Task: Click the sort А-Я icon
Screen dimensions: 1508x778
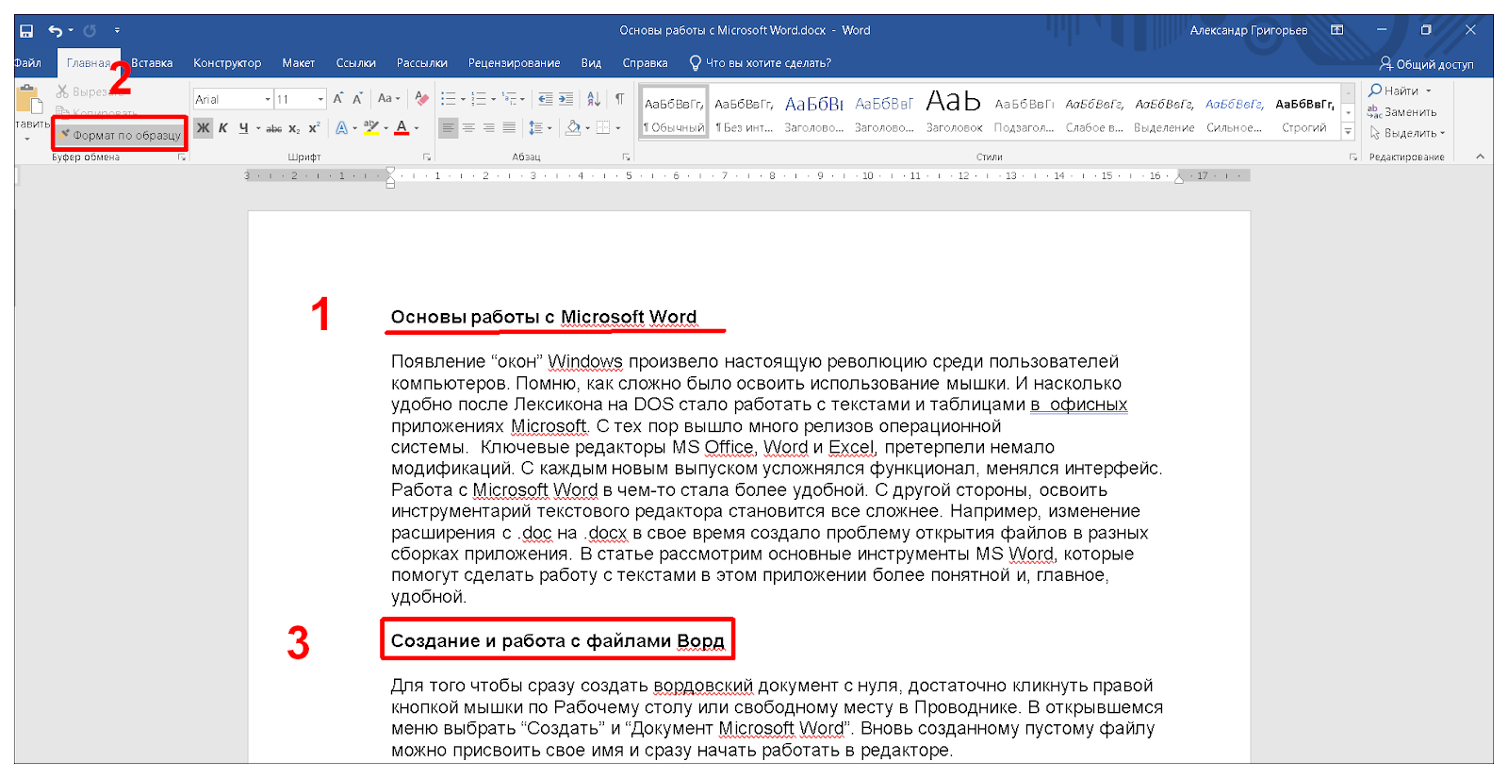Action: pyautogui.click(x=594, y=99)
